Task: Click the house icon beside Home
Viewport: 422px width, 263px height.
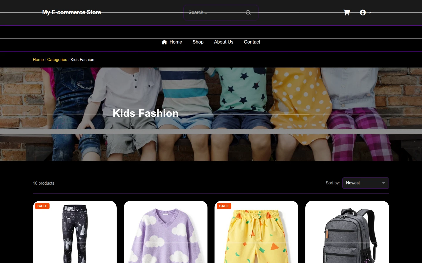Action: coord(164,42)
